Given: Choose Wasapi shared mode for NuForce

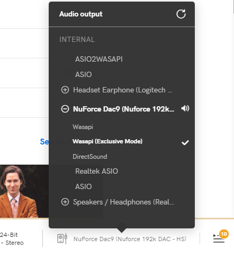Looking at the screenshot, I should [x=83, y=127].
